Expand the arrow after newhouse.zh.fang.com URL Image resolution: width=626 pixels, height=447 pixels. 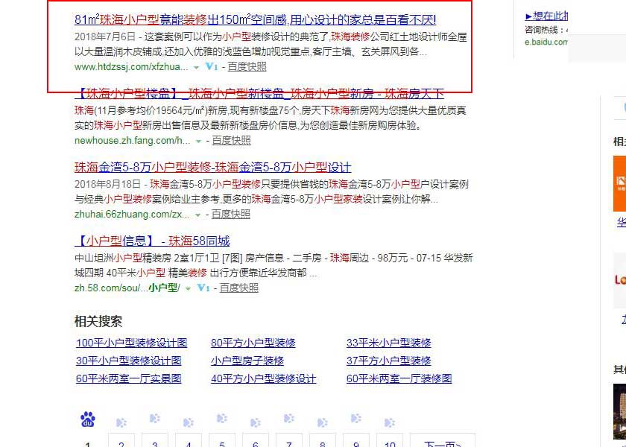click(198, 142)
